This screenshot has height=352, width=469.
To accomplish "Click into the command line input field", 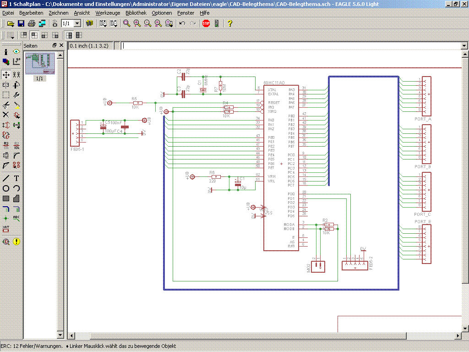I will [291, 46].
